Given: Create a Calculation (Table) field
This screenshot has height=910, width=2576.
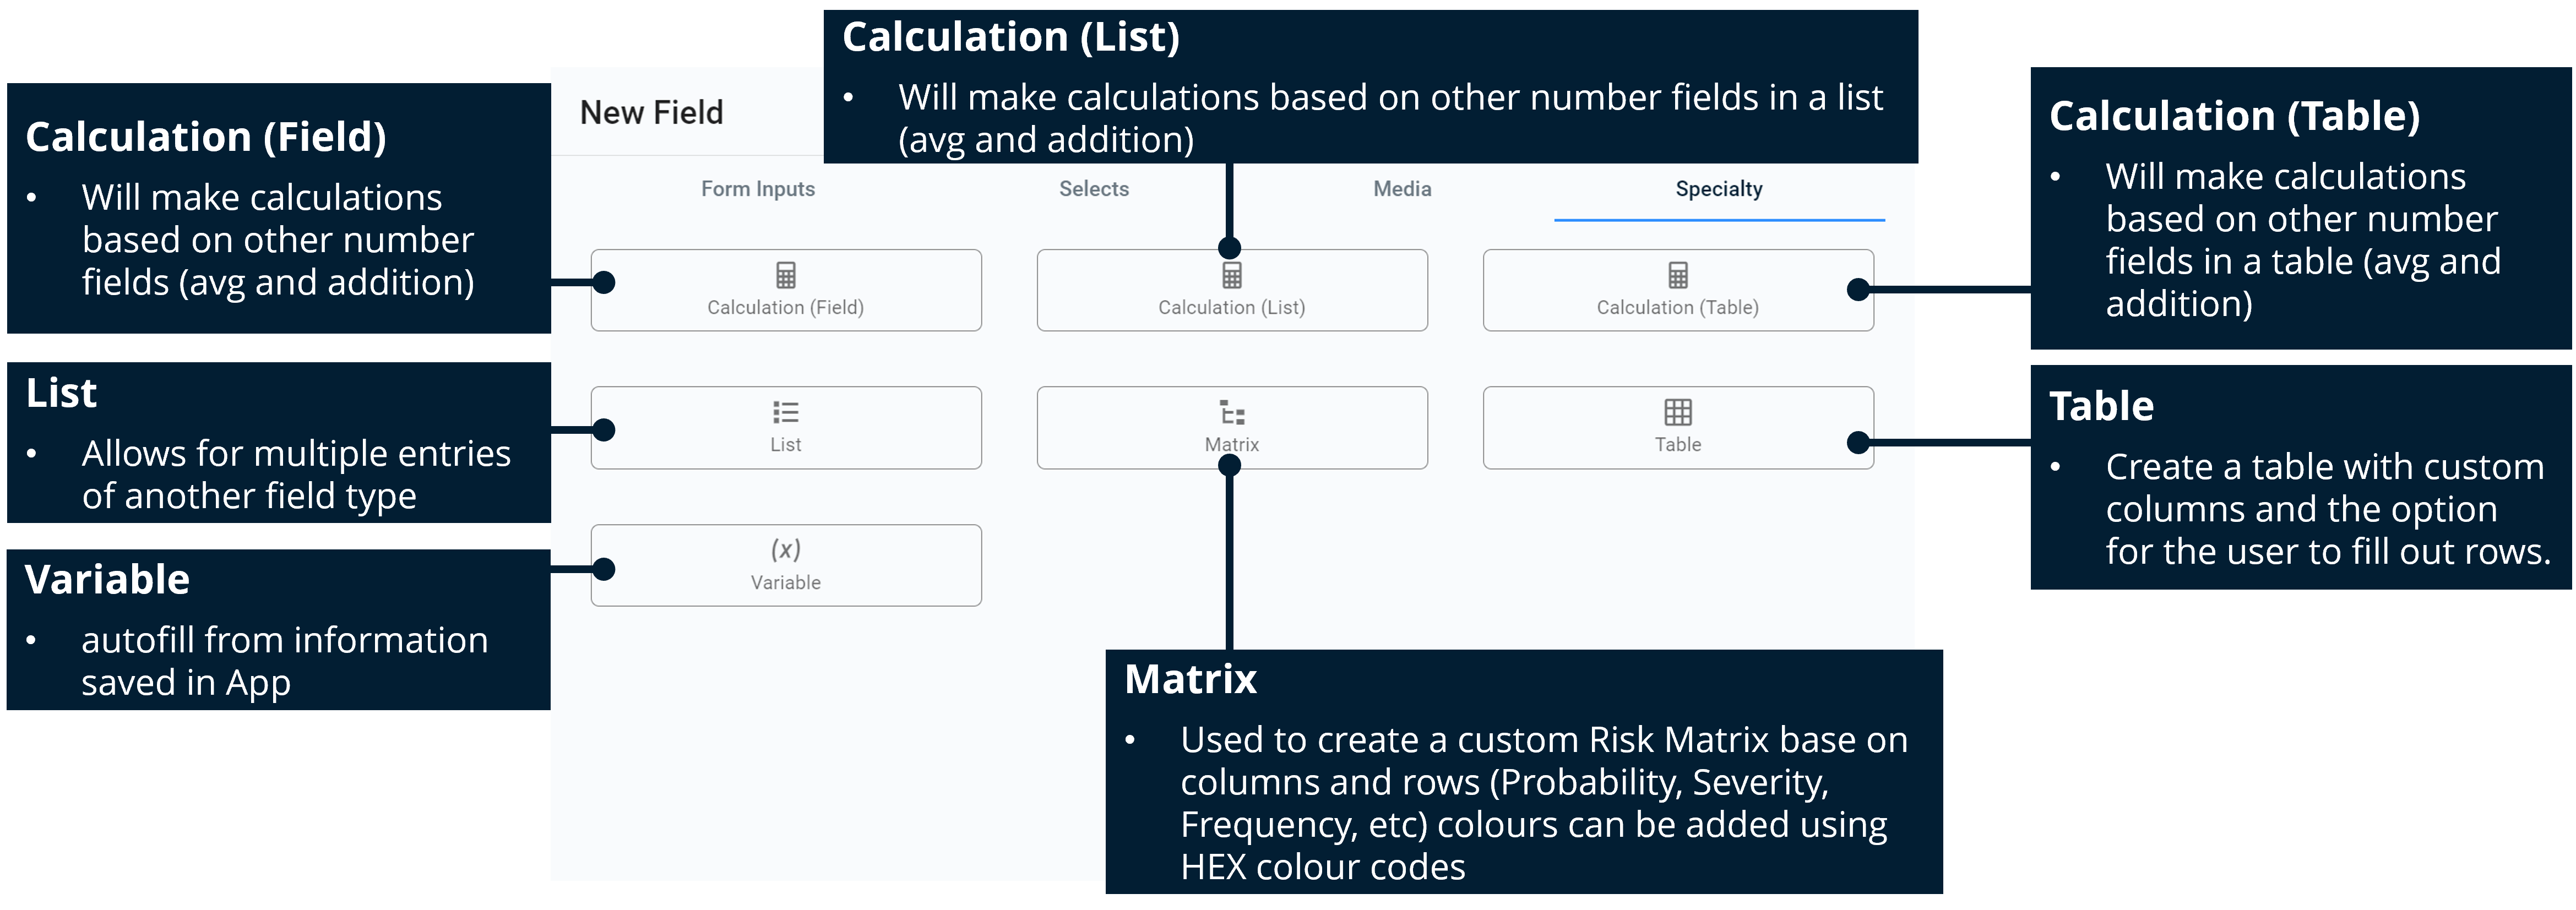Looking at the screenshot, I should click(x=1678, y=290).
